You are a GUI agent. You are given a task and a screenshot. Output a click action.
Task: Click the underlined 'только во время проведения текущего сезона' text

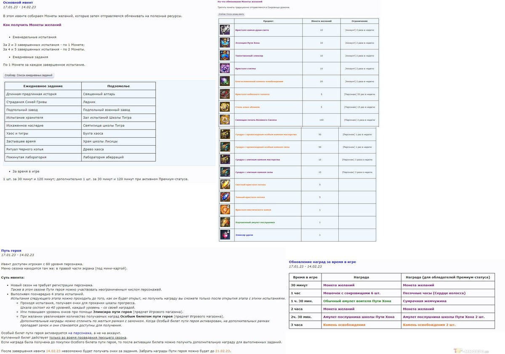click(x=88, y=338)
